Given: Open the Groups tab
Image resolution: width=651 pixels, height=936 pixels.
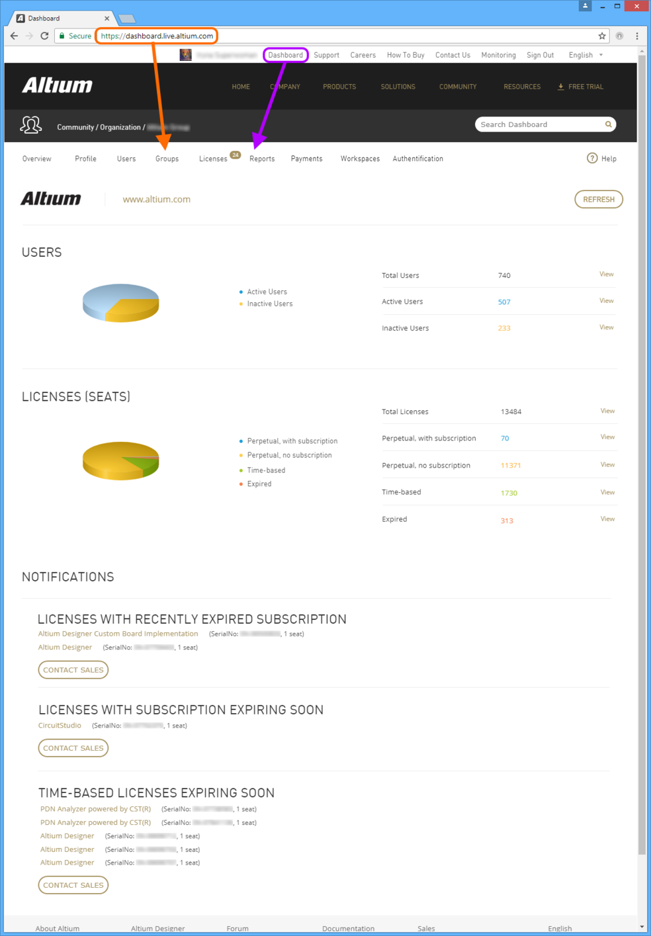Looking at the screenshot, I should (x=167, y=159).
